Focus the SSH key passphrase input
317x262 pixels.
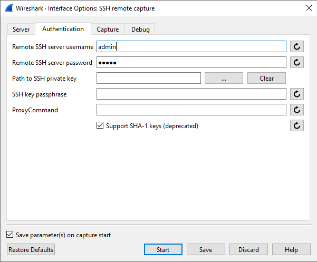191,94
